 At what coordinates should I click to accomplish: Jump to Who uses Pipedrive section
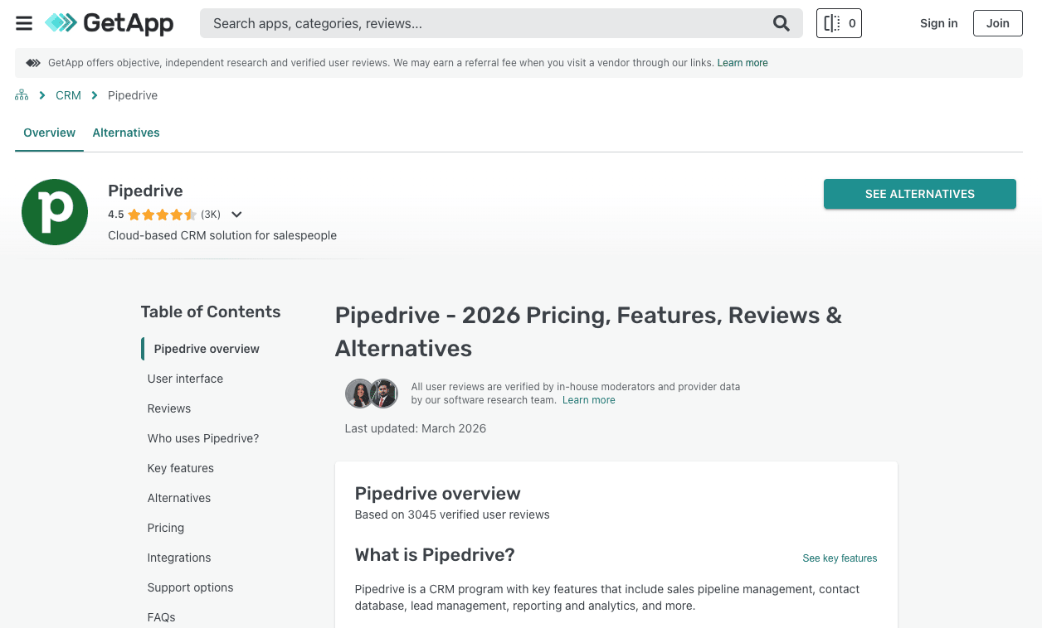pyautogui.click(x=203, y=438)
